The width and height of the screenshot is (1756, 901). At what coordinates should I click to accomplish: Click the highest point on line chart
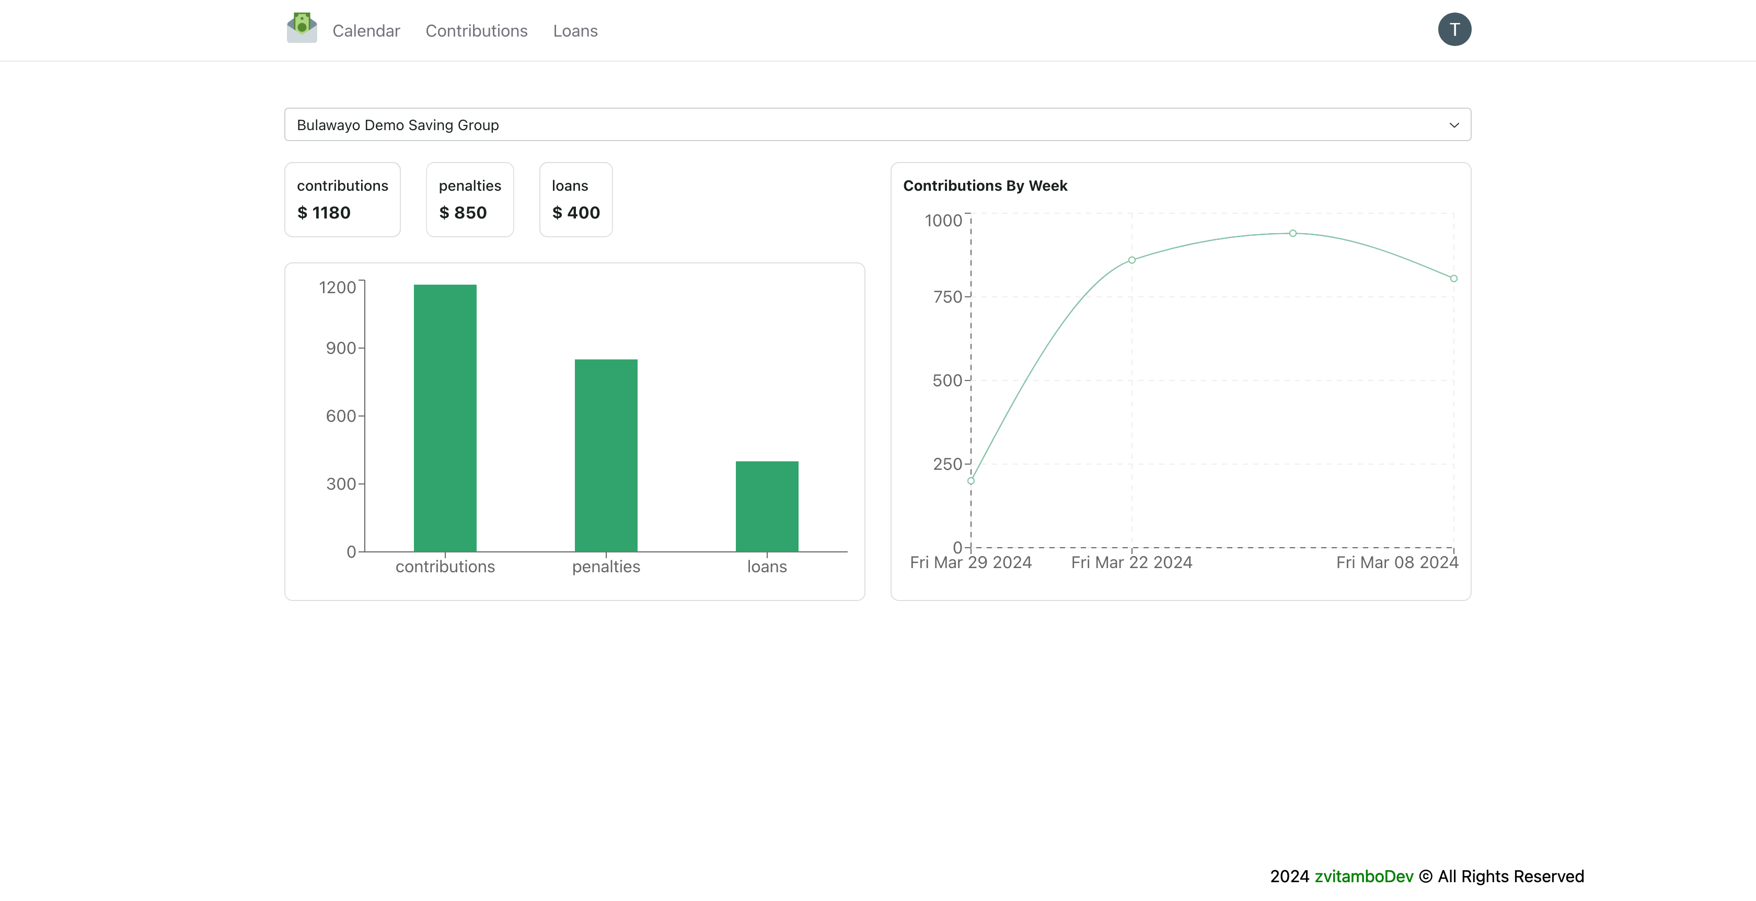(x=1292, y=233)
